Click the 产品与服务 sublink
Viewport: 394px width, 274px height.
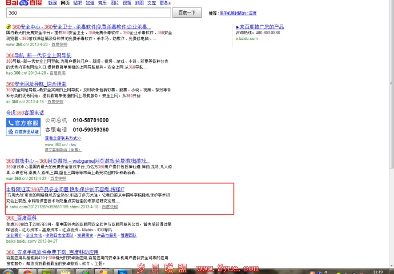pos(107,235)
